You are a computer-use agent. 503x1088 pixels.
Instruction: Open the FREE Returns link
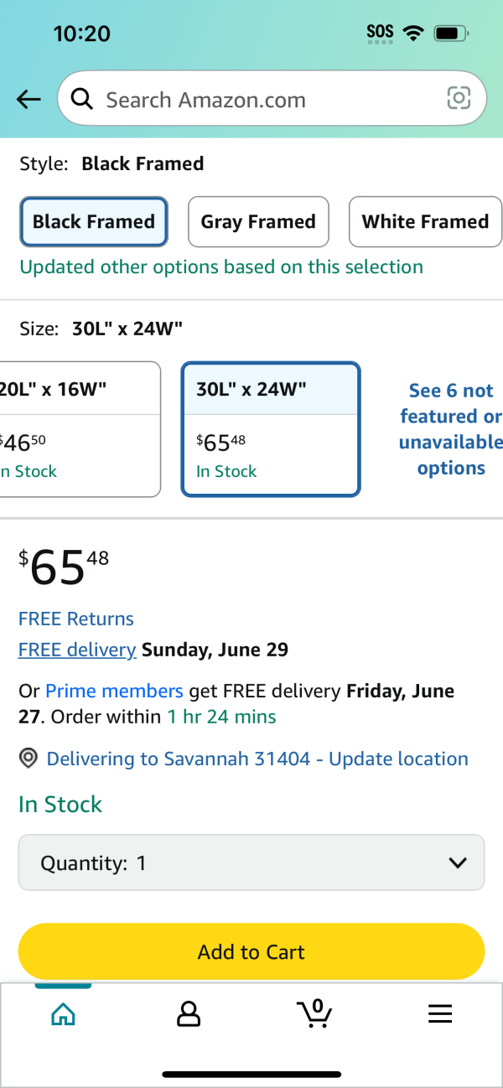pyautogui.click(x=76, y=619)
